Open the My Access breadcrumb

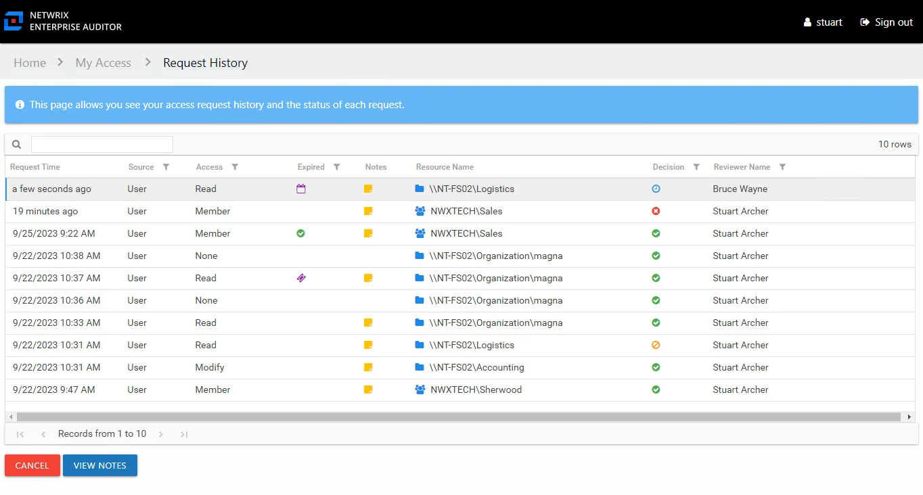[x=104, y=63]
